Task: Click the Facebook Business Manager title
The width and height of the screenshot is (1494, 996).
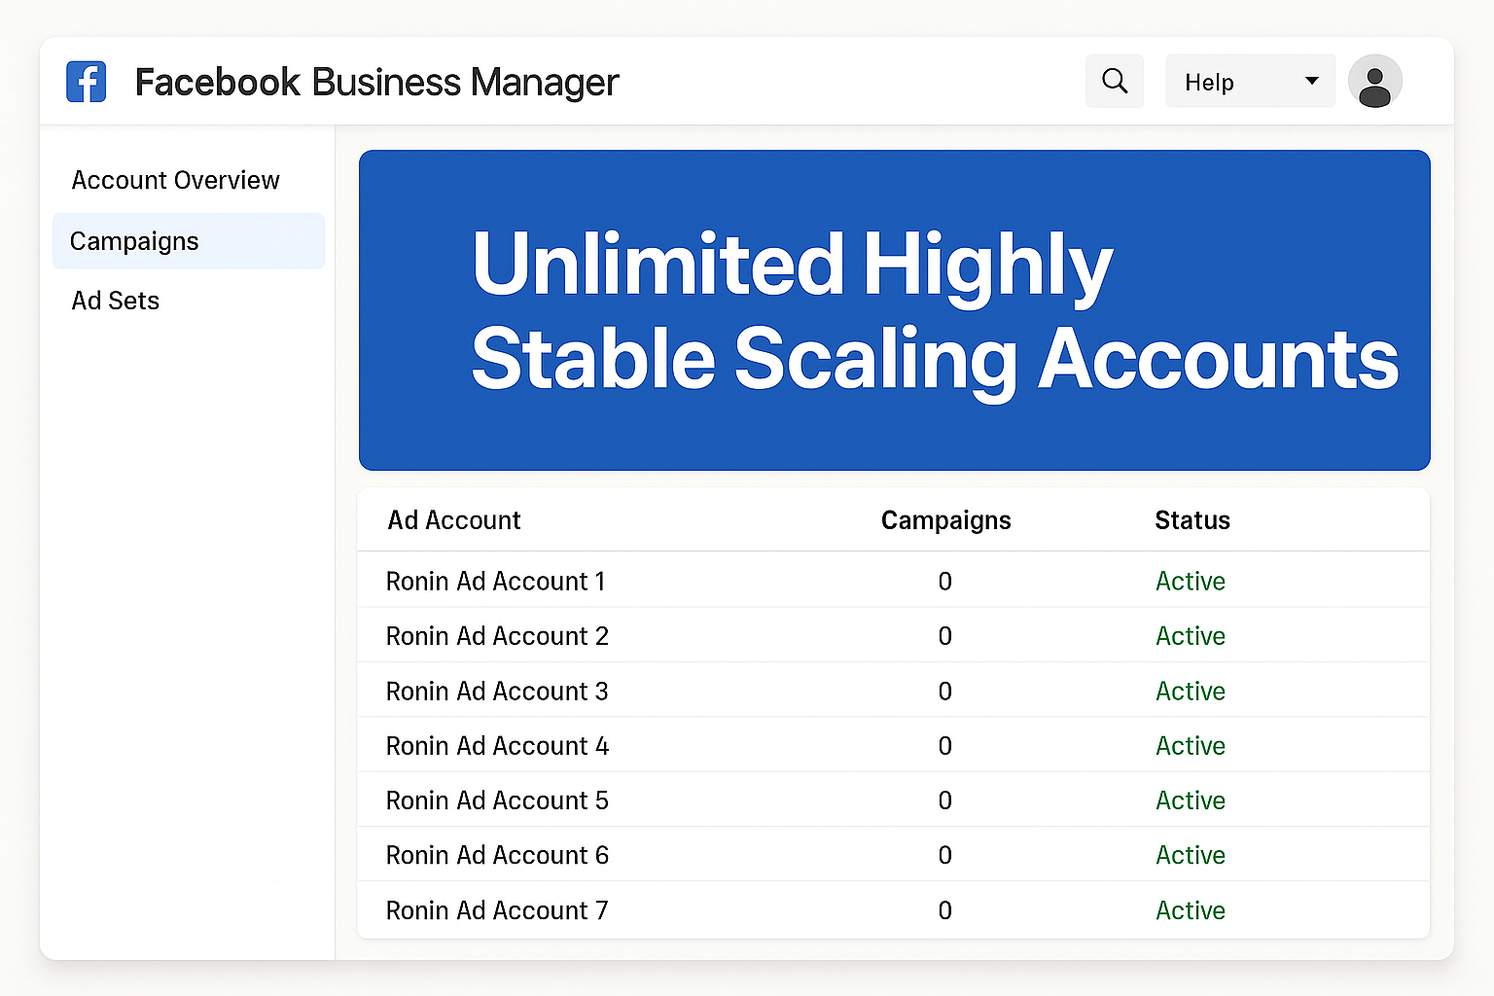Action: 376,83
